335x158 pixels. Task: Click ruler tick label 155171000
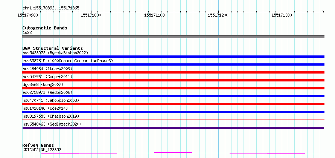[91, 15]
